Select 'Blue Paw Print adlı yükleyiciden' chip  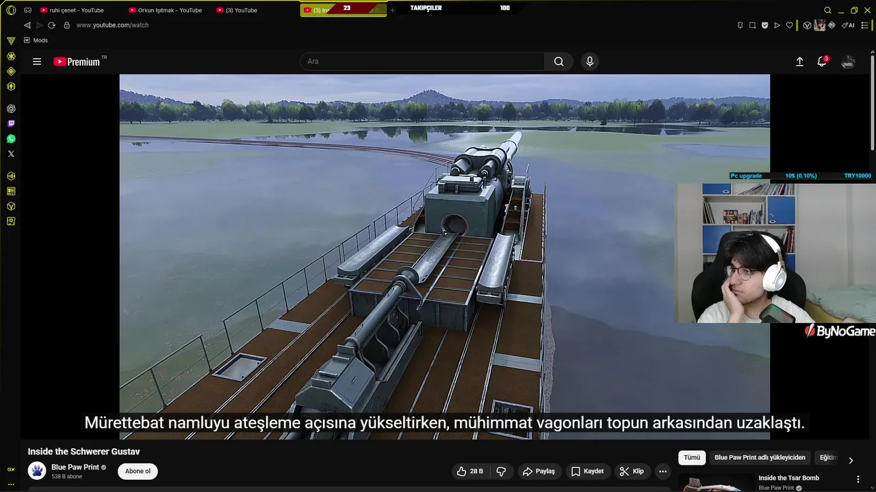[760, 458]
